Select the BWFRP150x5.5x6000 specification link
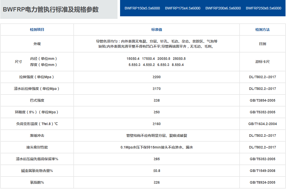 pyautogui.click(x=142, y=8)
